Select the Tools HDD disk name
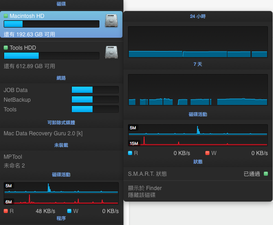273x225 pixels. tap(23, 48)
